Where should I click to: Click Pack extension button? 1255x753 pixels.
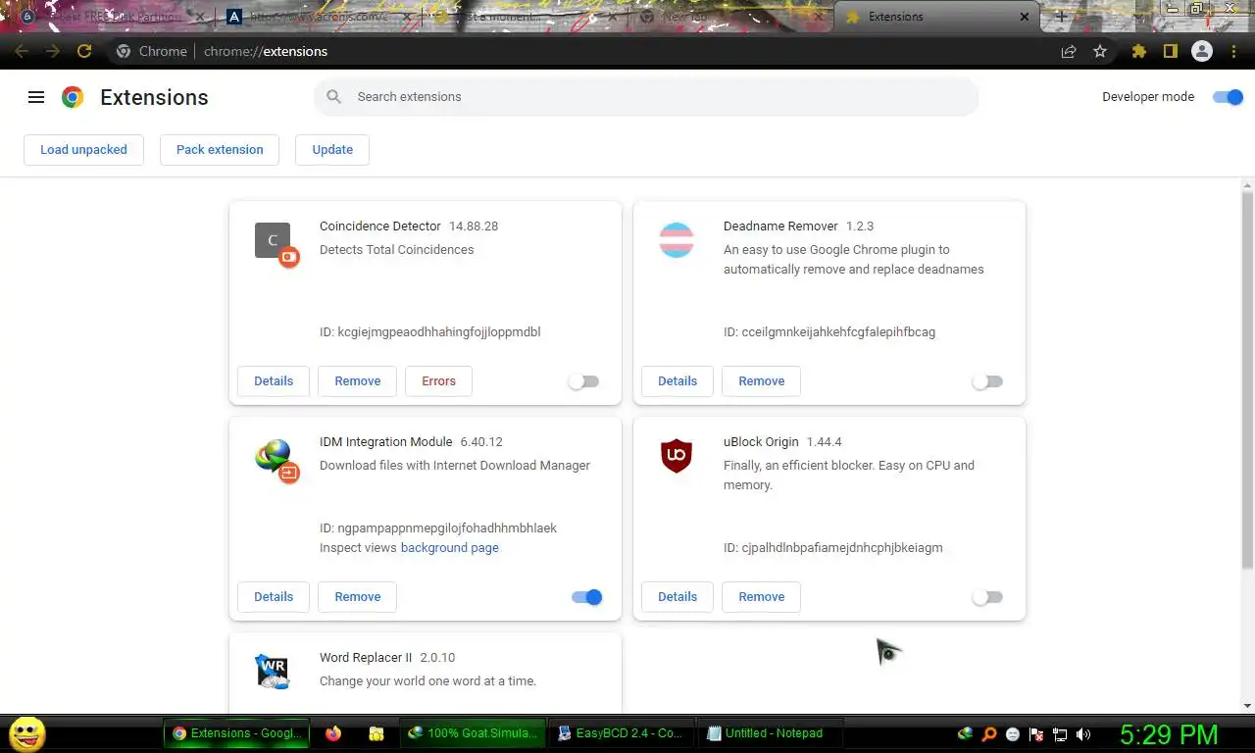coord(220,150)
